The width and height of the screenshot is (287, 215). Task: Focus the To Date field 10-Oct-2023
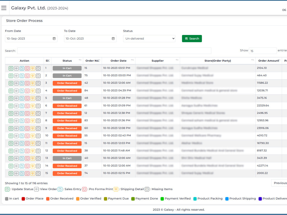90,39
